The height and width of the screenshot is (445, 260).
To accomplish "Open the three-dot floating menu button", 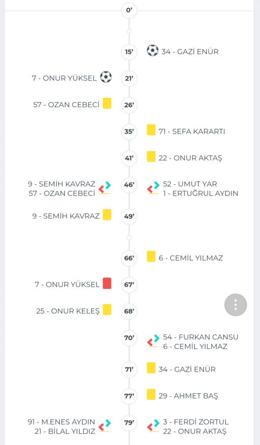I will (236, 305).
